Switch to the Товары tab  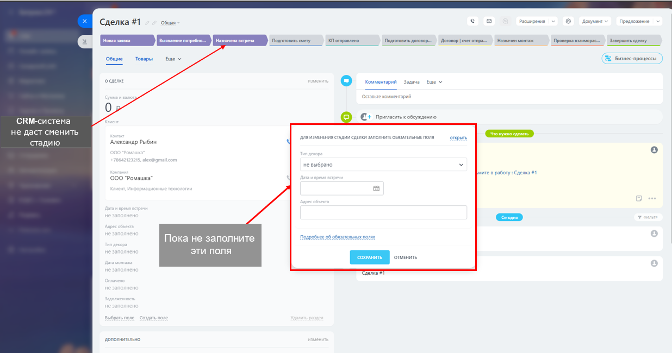144,59
